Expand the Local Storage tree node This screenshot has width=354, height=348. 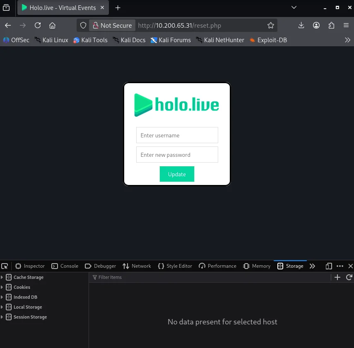[x=2, y=307]
